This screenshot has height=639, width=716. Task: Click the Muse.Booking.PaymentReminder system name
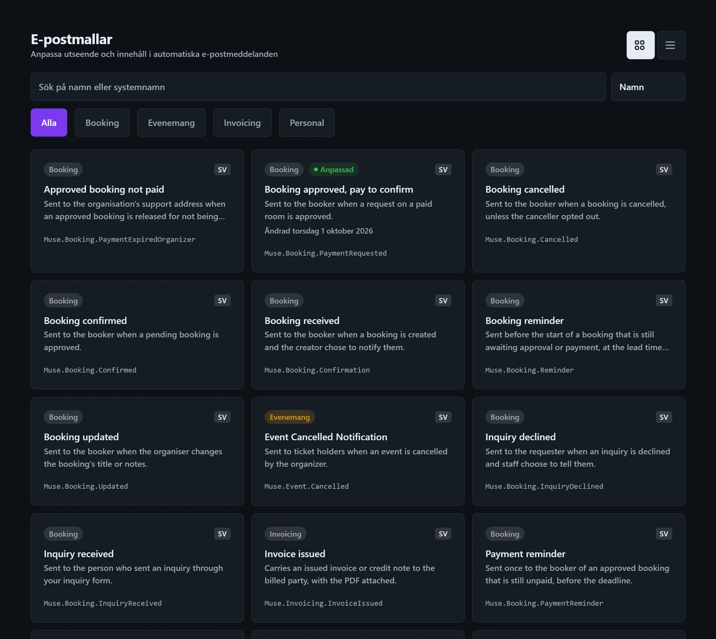point(544,604)
